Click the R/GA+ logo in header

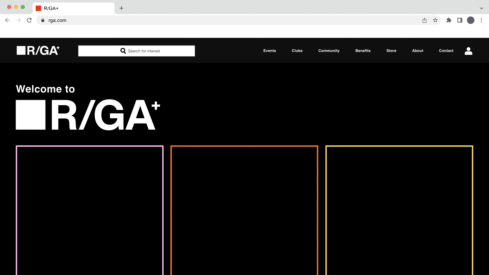[x=38, y=50]
